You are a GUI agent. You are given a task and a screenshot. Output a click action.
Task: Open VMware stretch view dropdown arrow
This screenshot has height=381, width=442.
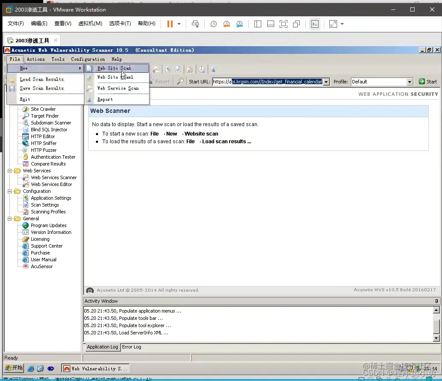342,24
